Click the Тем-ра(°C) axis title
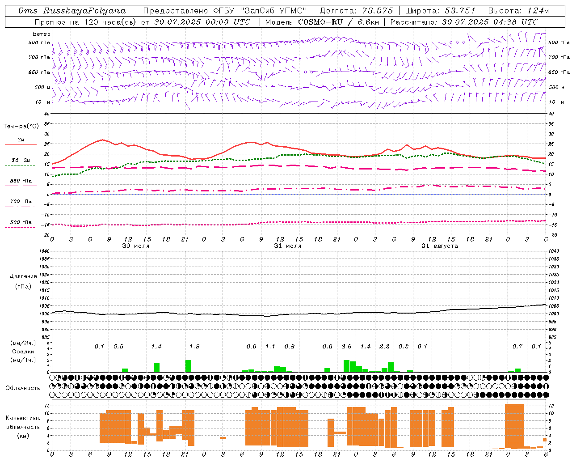This screenshot has width=572, height=458. [x=21, y=127]
